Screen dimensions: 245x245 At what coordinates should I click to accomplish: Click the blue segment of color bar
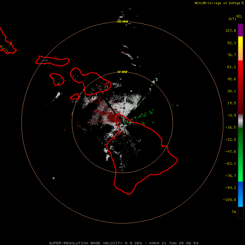click(x=240, y=194)
